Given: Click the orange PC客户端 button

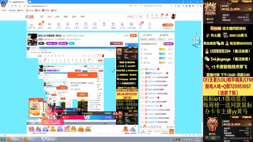Looking at the screenshot, I should [168, 25].
